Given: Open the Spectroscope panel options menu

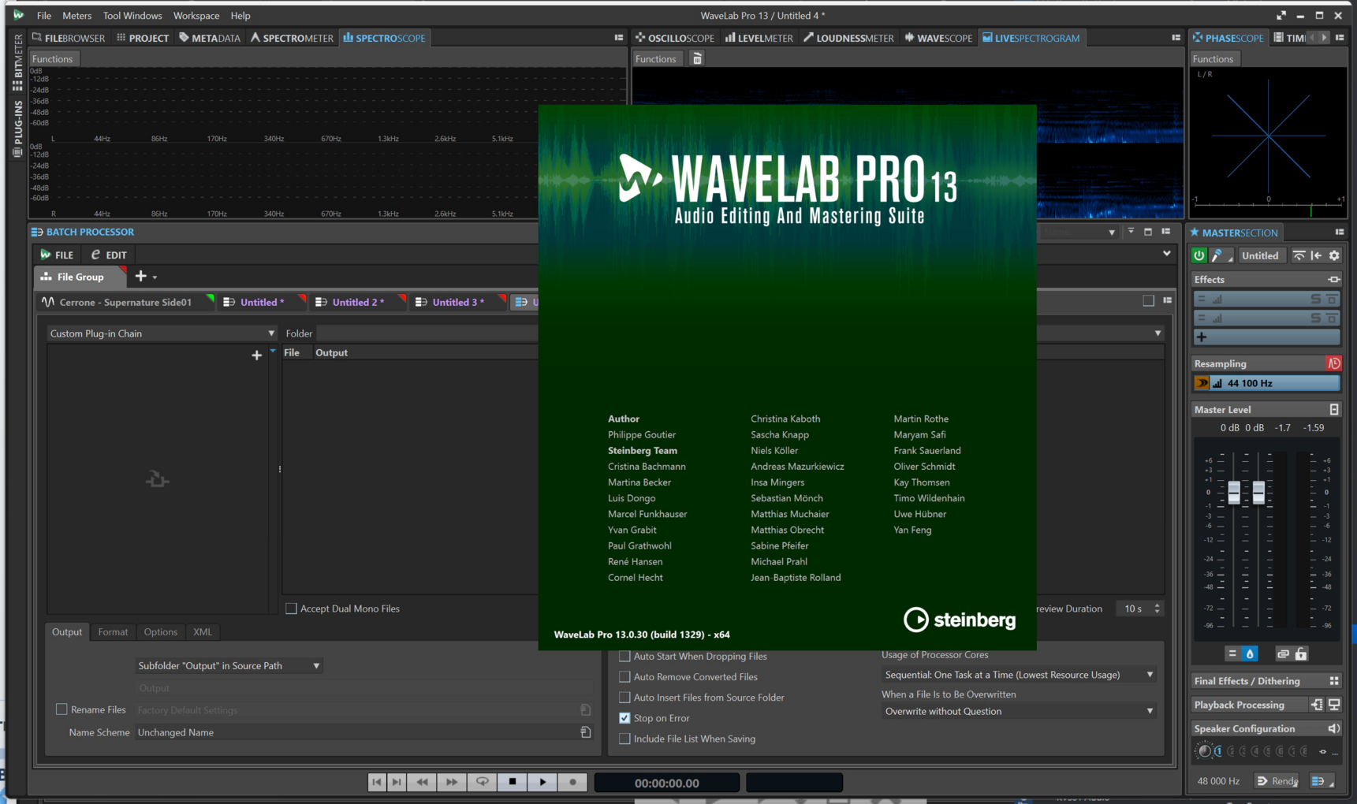Looking at the screenshot, I should (x=619, y=38).
